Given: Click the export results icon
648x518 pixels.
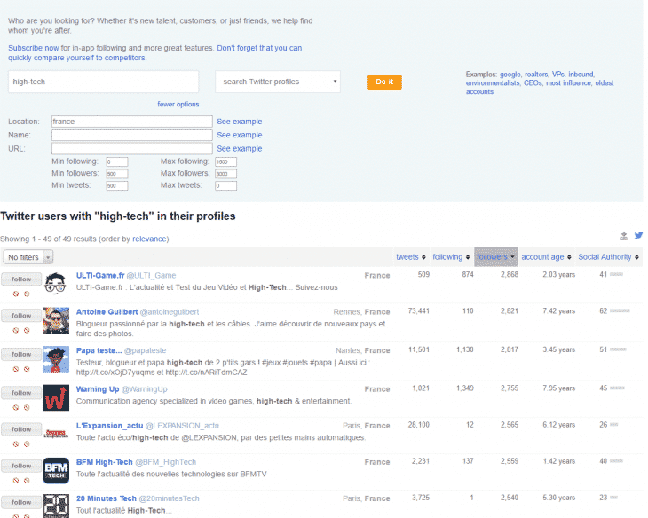Looking at the screenshot, I should [x=623, y=236].
